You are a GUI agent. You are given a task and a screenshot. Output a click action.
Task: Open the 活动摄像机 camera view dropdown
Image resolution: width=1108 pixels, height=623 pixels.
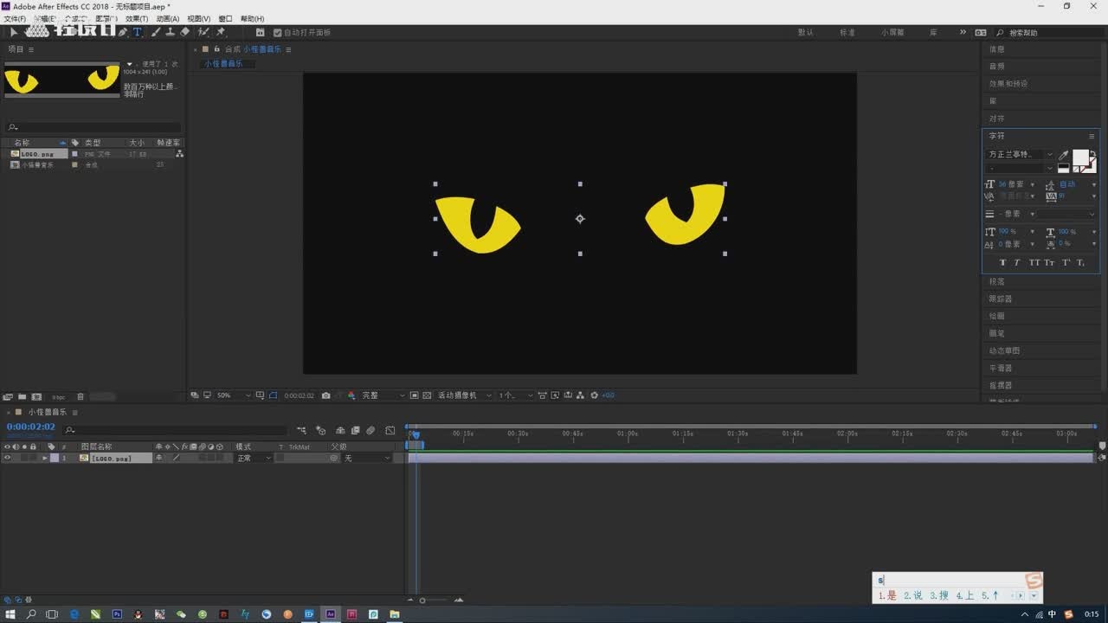coord(463,395)
